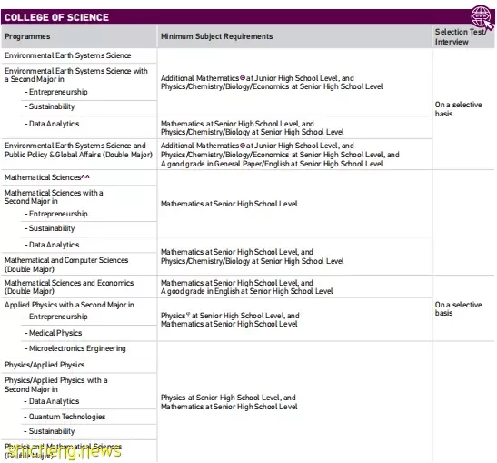This screenshot has width=497, height=463.
Task: Click Data Analytics under Physics/Applied Physics
Action: [51, 401]
